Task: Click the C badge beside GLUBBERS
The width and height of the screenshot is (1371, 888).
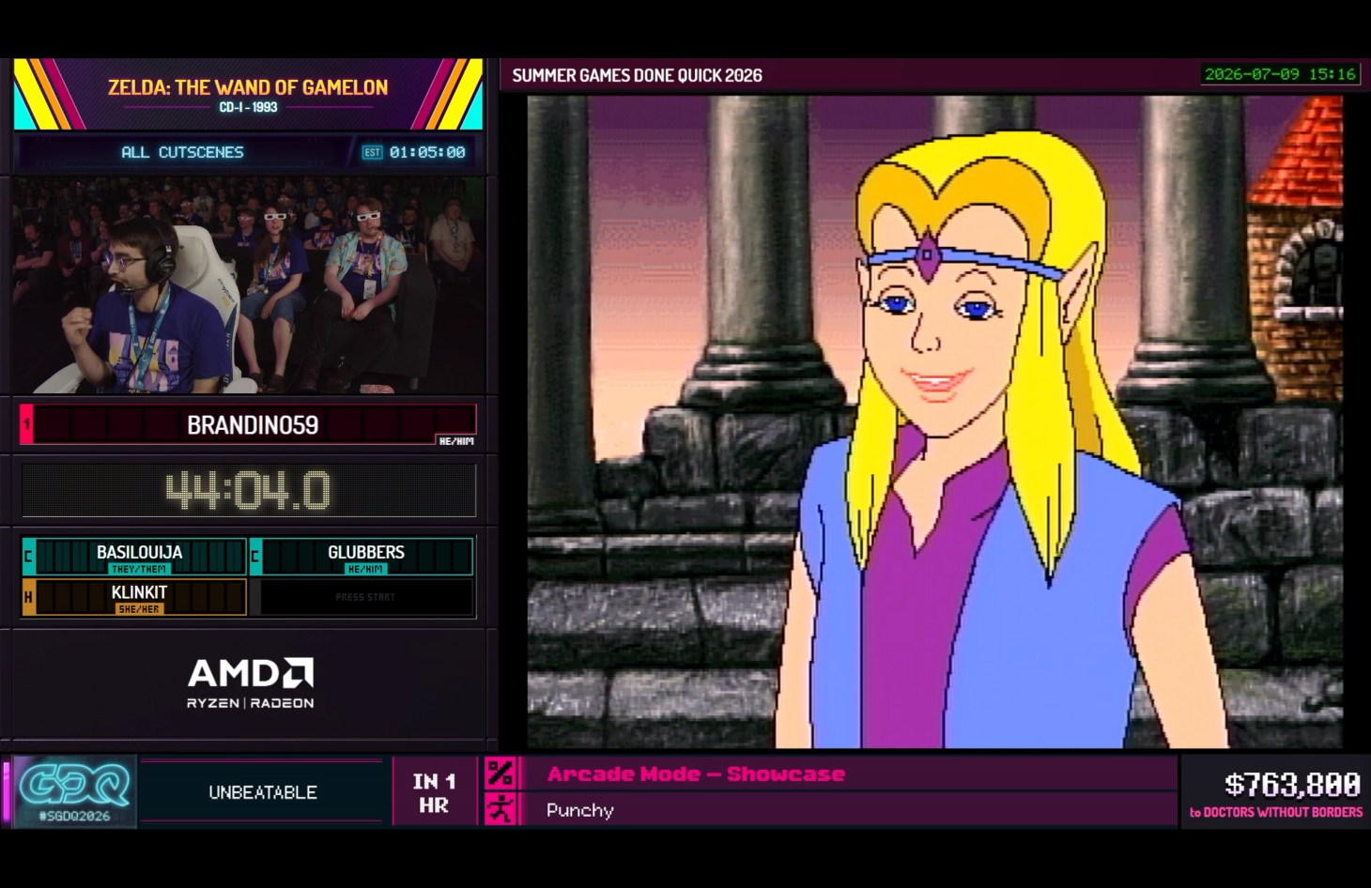Action: coord(255,557)
